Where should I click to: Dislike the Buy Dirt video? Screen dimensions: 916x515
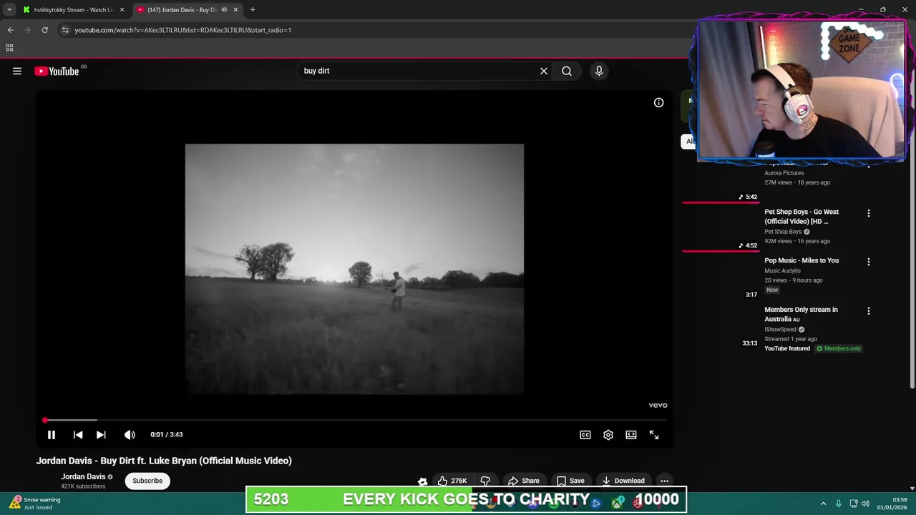[x=485, y=481]
